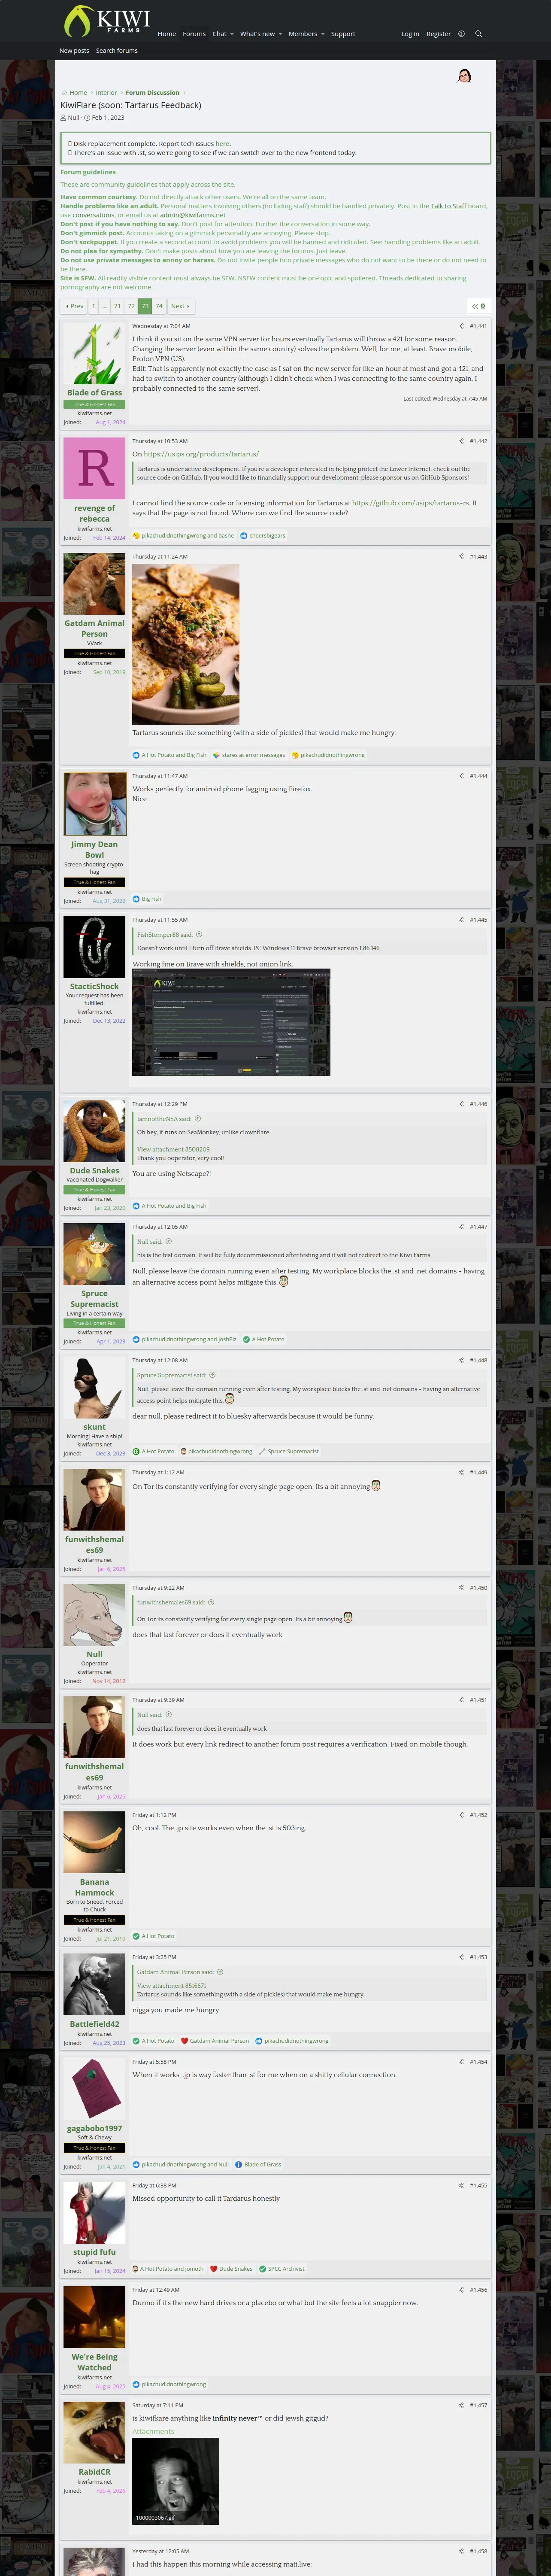
Task: Share post #1,452 via share icon
Action: click(x=461, y=1815)
